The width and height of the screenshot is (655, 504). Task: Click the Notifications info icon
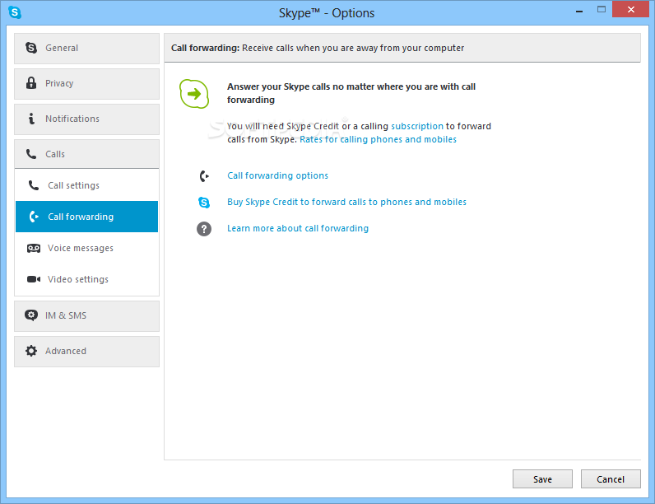(31, 119)
